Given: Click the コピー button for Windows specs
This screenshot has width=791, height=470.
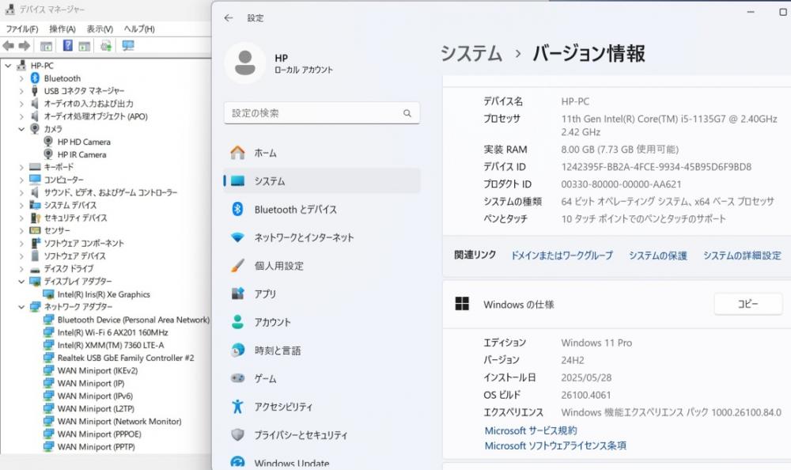Looking at the screenshot, I should point(747,304).
